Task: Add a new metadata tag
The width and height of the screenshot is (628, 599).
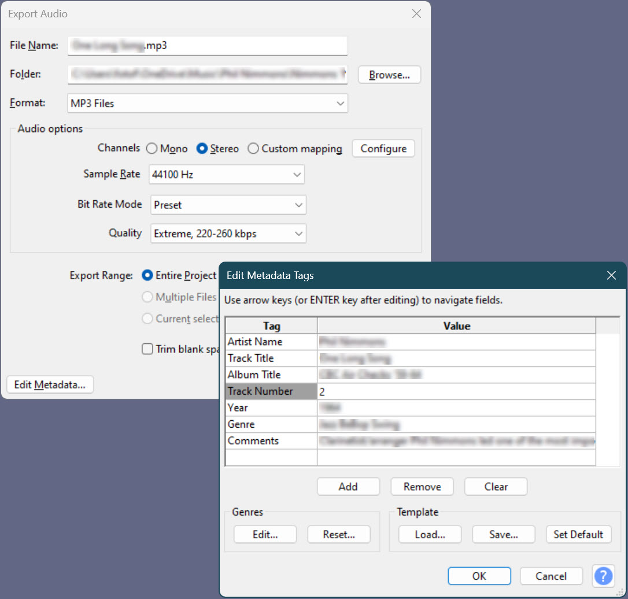Action: tap(348, 486)
